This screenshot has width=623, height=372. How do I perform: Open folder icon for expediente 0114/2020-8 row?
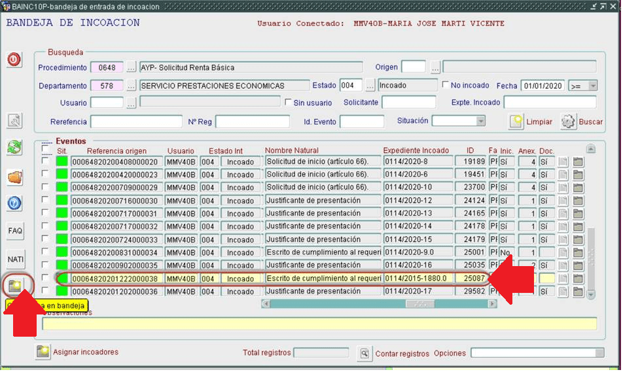click(578, 162)
